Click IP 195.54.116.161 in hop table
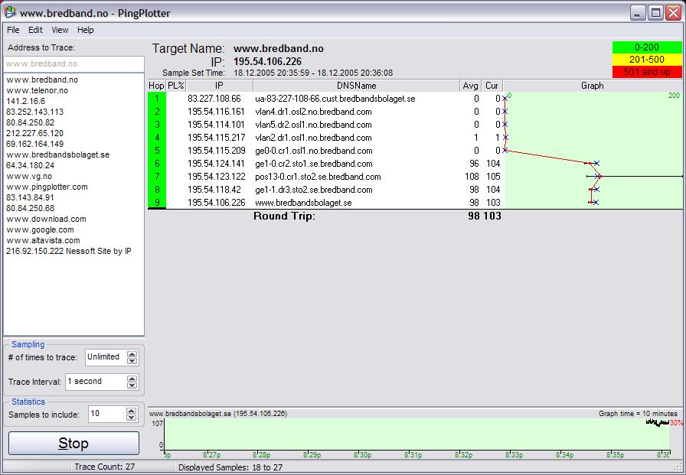Viewport: 686px width, 475px height. pos(217,112)
